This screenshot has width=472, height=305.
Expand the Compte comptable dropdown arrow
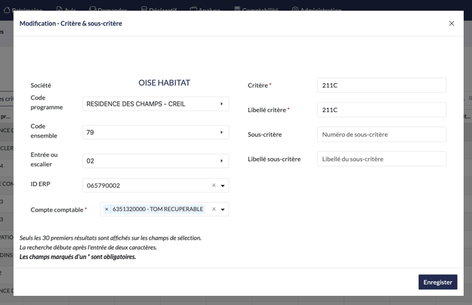point(223,210)
